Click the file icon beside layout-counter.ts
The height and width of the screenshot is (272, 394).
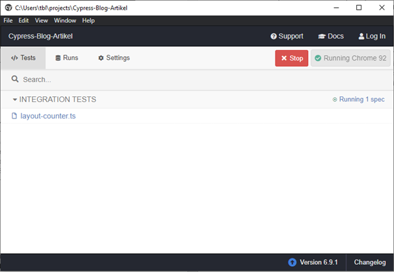click(x=14, y=116)
